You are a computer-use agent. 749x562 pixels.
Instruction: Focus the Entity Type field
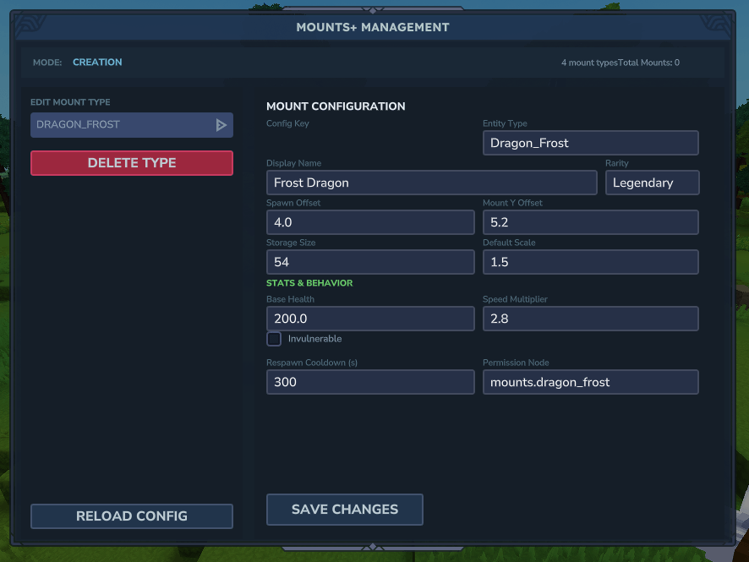[x=590, y=143]
